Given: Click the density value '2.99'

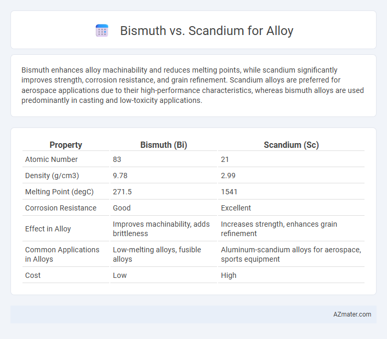Looking at the screenshot, I should point(229,176).
